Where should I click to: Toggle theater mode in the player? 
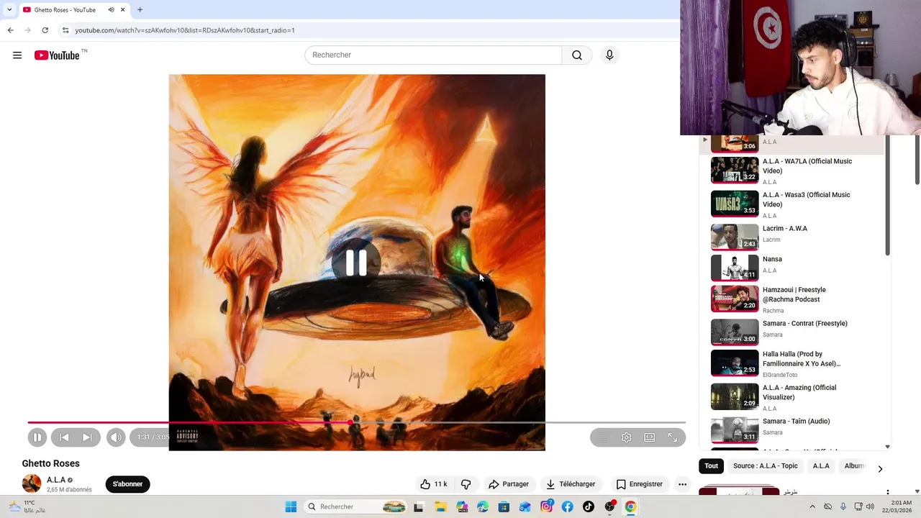point(650,437)
